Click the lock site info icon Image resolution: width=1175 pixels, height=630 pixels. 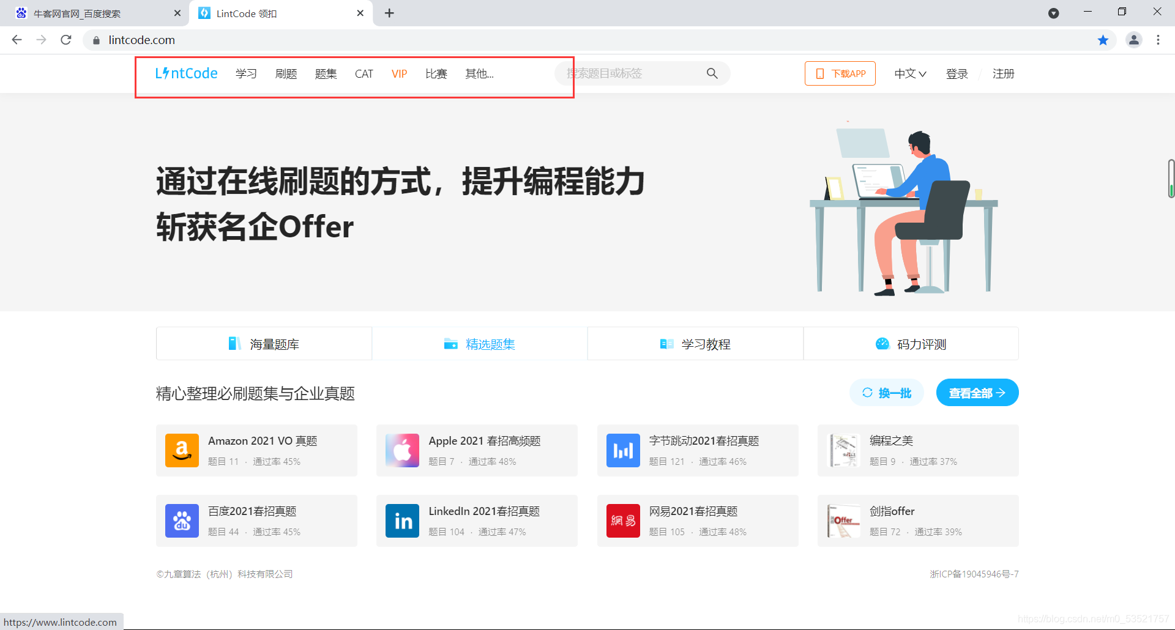(96, 40)
